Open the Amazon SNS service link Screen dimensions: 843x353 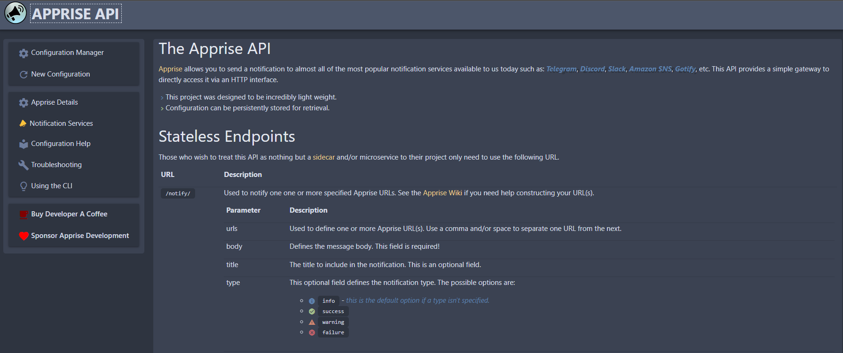pos(650,69)
